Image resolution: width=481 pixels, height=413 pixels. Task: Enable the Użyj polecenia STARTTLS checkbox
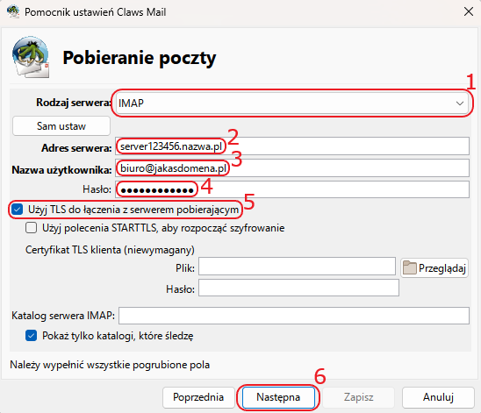[32, 228]
